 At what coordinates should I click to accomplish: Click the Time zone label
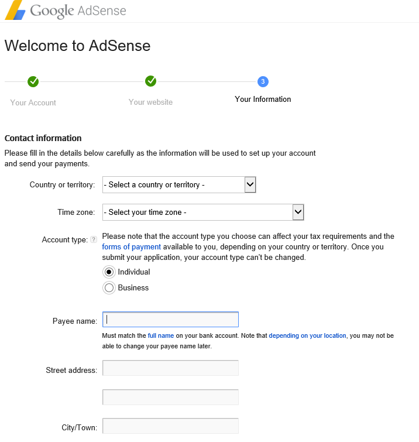click(x=76, y=212)
